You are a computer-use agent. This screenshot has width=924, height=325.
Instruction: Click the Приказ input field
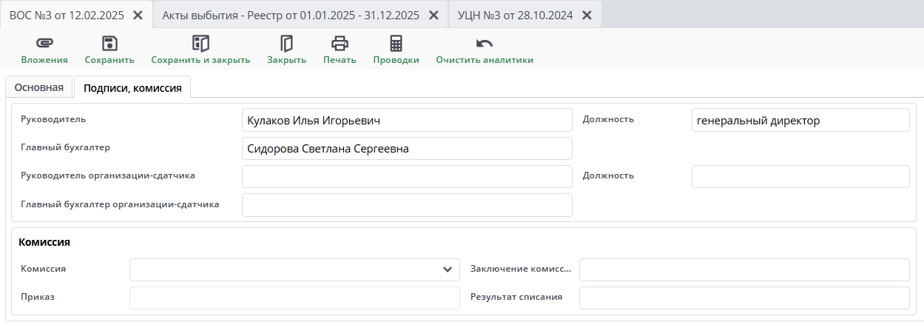coord(294,298)
